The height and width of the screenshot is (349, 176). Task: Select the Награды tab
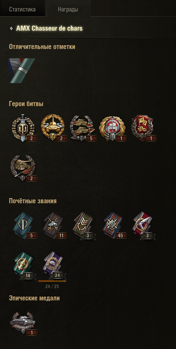[x=68, y=9]
